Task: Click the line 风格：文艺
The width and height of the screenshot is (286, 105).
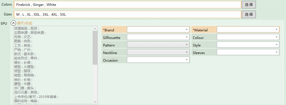Action: [x=23, y=37]
